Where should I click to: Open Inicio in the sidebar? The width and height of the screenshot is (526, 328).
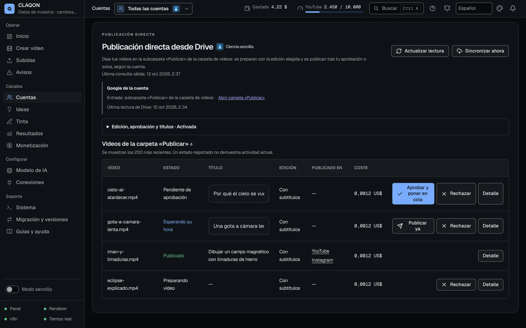[42, 36]
